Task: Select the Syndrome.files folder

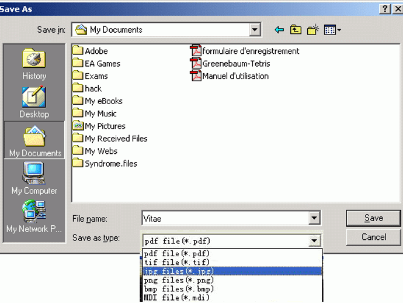Action: click(x=105, y=163)
